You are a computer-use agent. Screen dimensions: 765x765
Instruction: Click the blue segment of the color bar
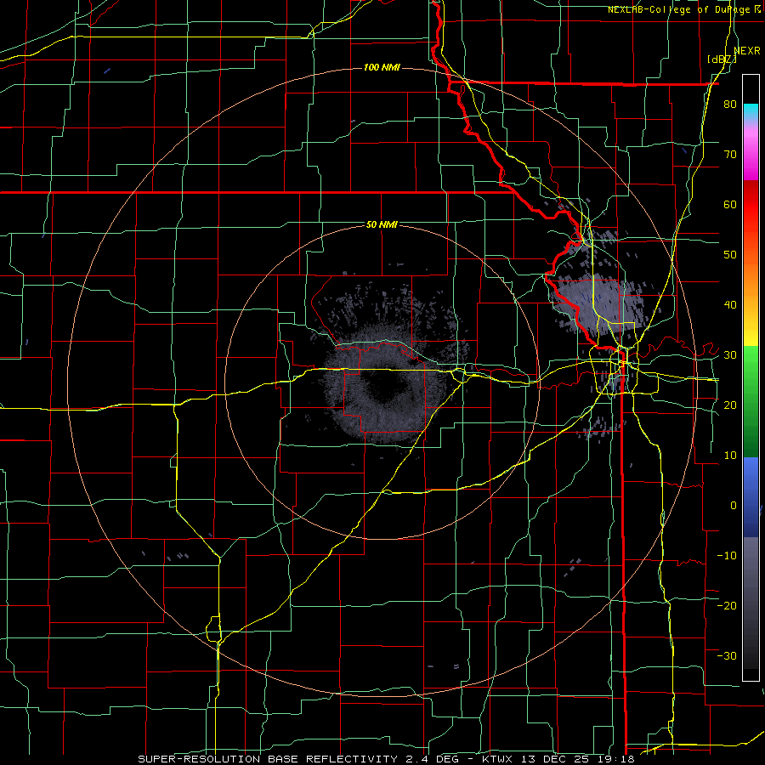point(751,496)
